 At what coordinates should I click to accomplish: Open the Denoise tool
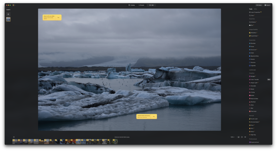[252, 62]
